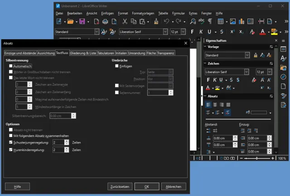
Task: Switch to the Tabulatoren tab
Action: 106,53
